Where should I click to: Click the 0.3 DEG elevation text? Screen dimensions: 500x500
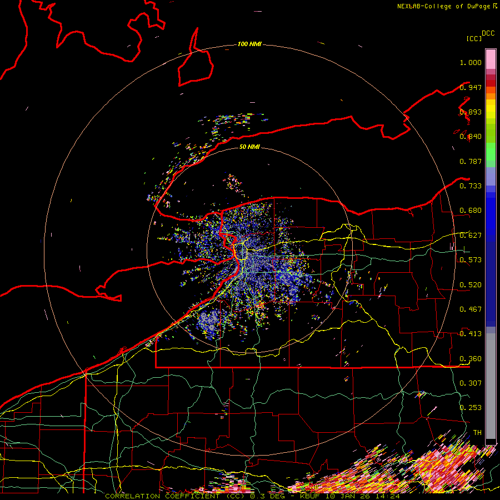point(268,496)
